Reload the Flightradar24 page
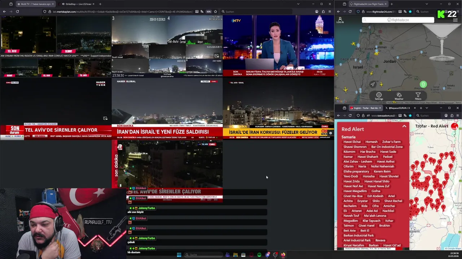The width and height of the screenshot is (462, 259). pos(350,12)
